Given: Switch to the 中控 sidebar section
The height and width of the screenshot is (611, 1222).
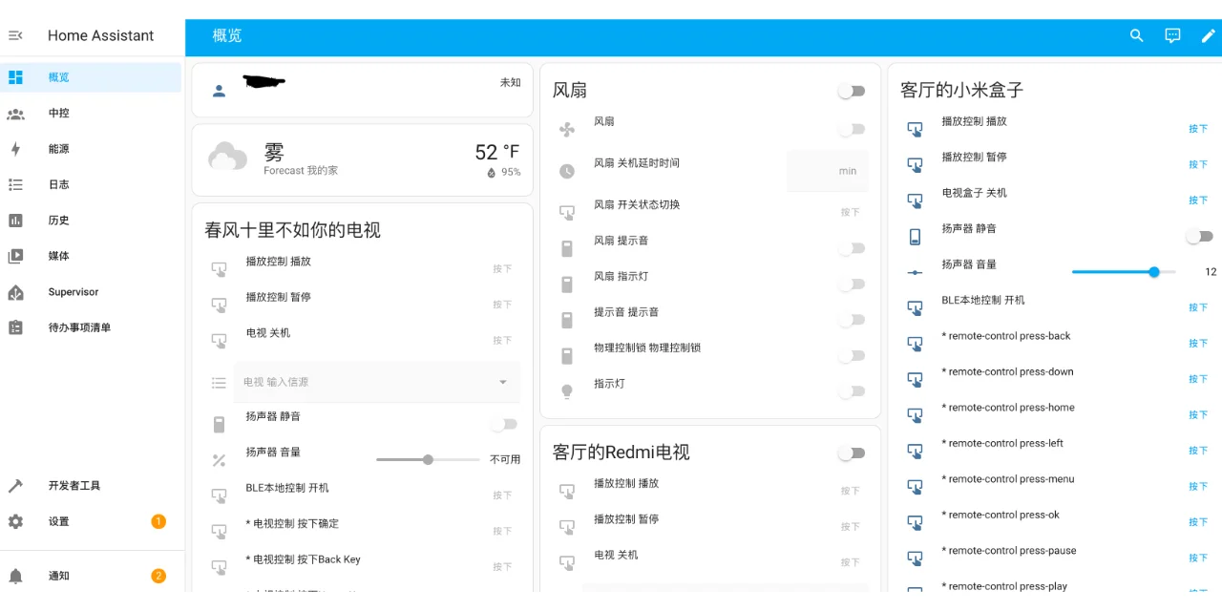Looking at the screenshot, I should (14, 114).
